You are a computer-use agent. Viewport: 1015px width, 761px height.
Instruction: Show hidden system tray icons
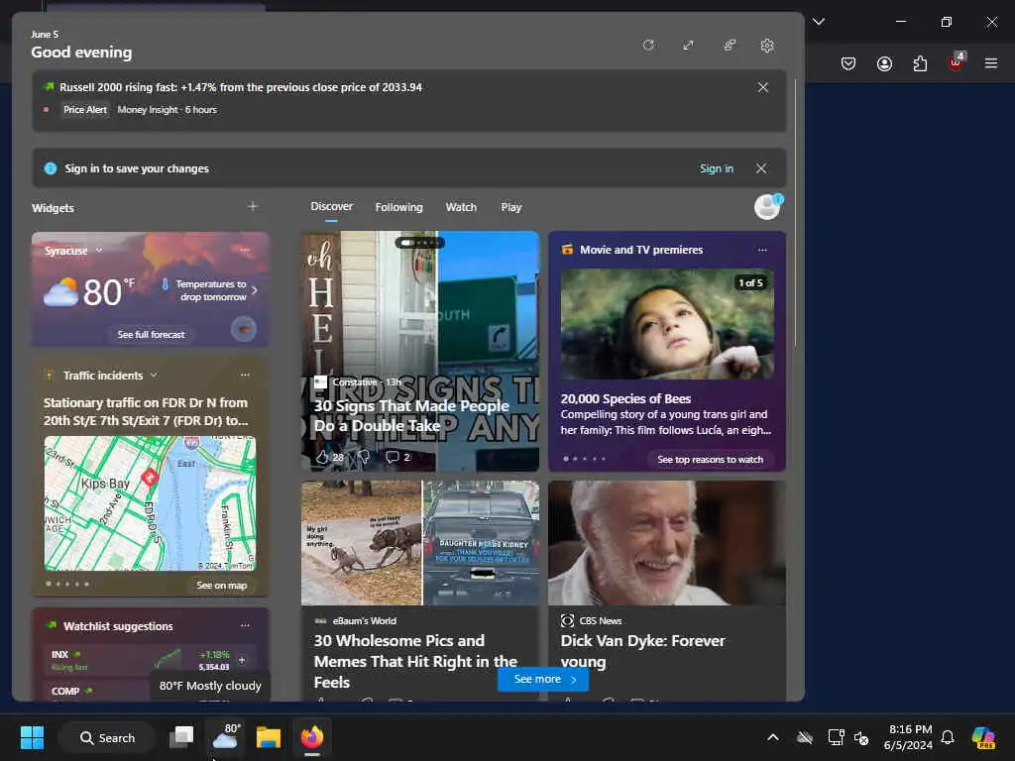(x=773, y=737)
